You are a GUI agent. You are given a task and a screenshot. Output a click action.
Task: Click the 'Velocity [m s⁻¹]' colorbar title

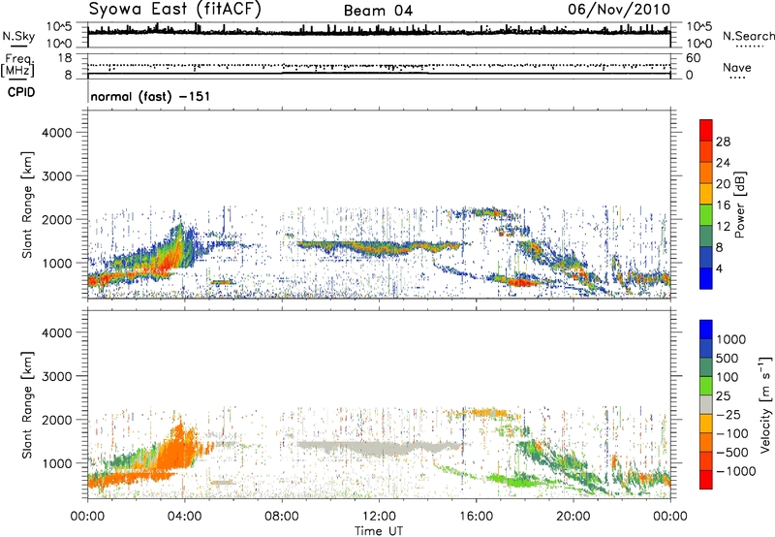[x=765, y=404]
